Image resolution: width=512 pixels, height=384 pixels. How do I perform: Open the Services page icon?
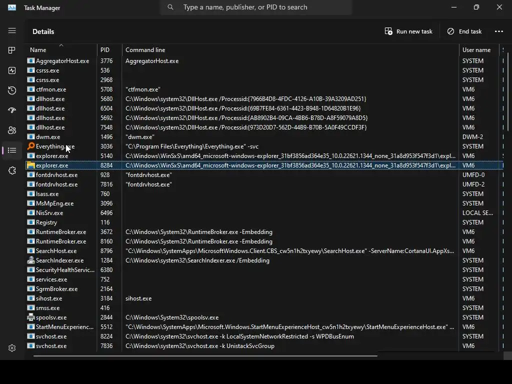pyautogui.click(x=12, y=170)
